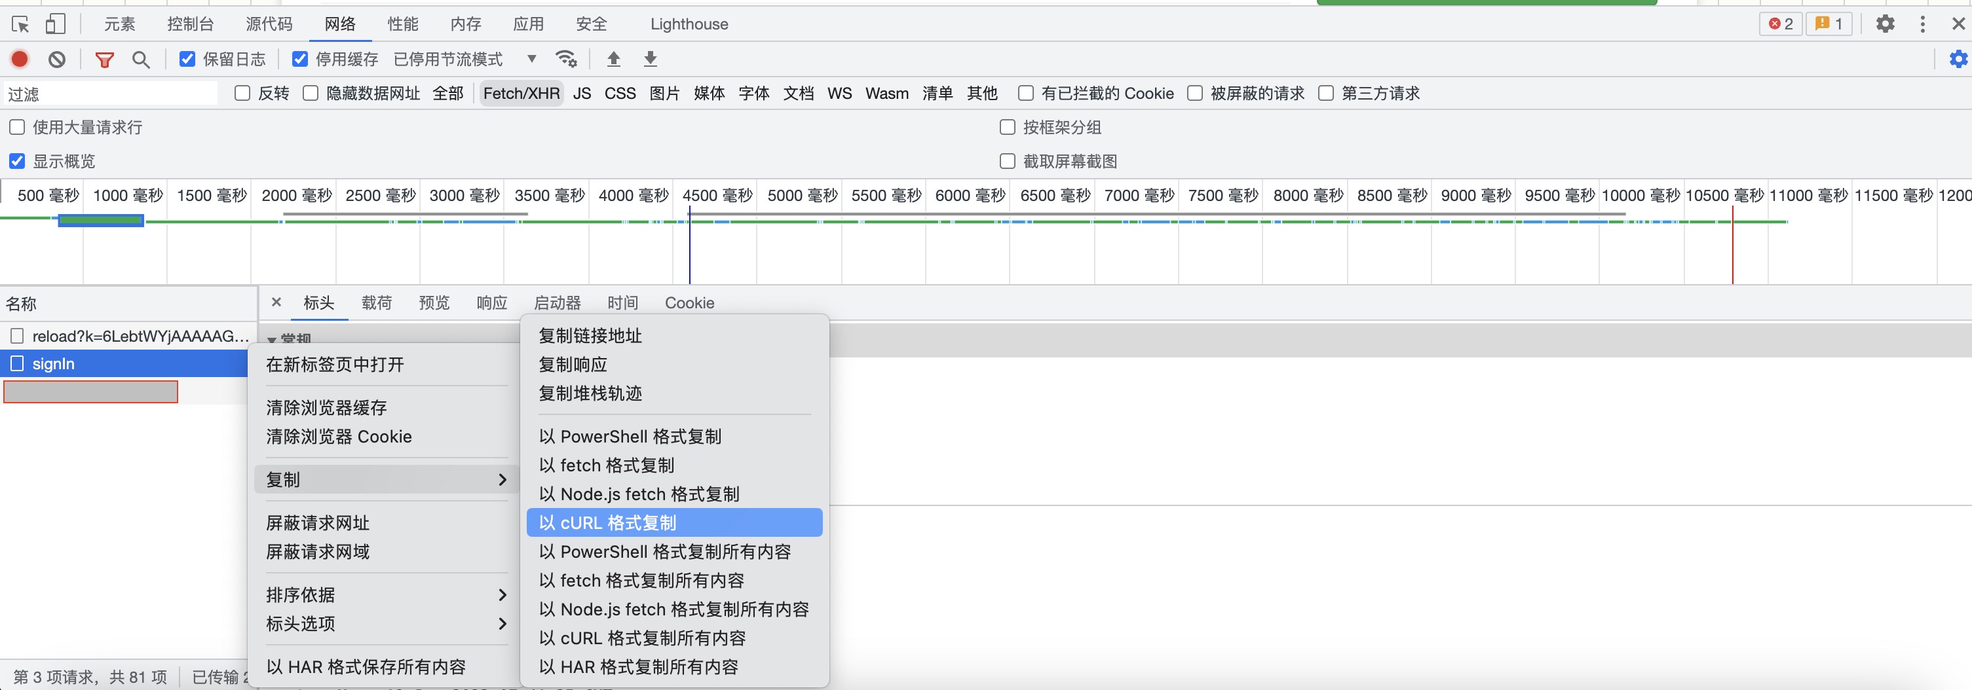Screen dimensions: 1972x690
Task: Open the throttling mode dropdown arrow
Action: tap(532, 59)
